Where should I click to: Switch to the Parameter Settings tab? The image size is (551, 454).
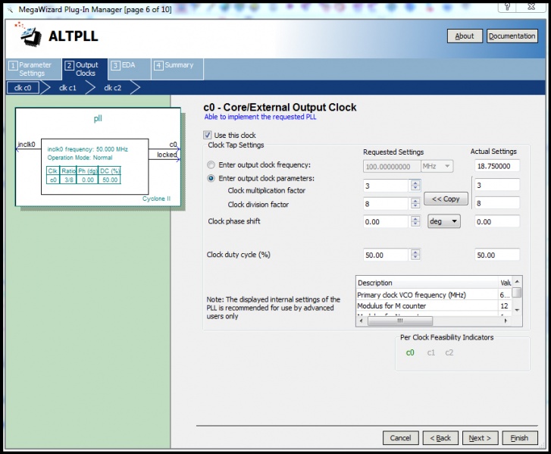tap(33, 69)
